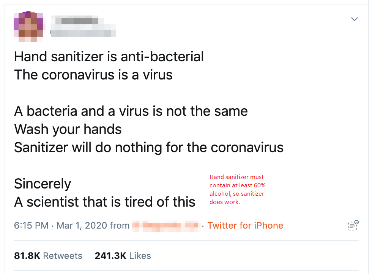This screenshot has width=375, height=274.
Task: Click the line 'The coronavirus is a virus'
Action: point(93,75)
